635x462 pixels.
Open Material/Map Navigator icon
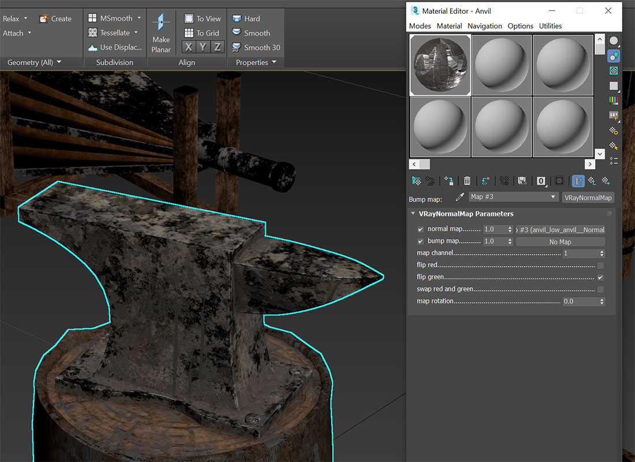tap(614, 161)
